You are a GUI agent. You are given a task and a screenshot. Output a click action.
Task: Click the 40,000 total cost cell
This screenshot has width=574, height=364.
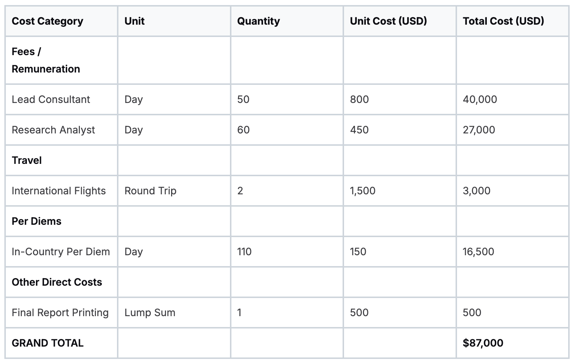[480, 99]
